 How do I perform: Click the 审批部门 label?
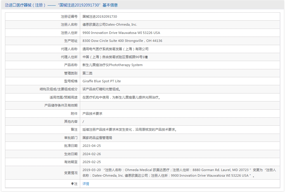[71, 138]
